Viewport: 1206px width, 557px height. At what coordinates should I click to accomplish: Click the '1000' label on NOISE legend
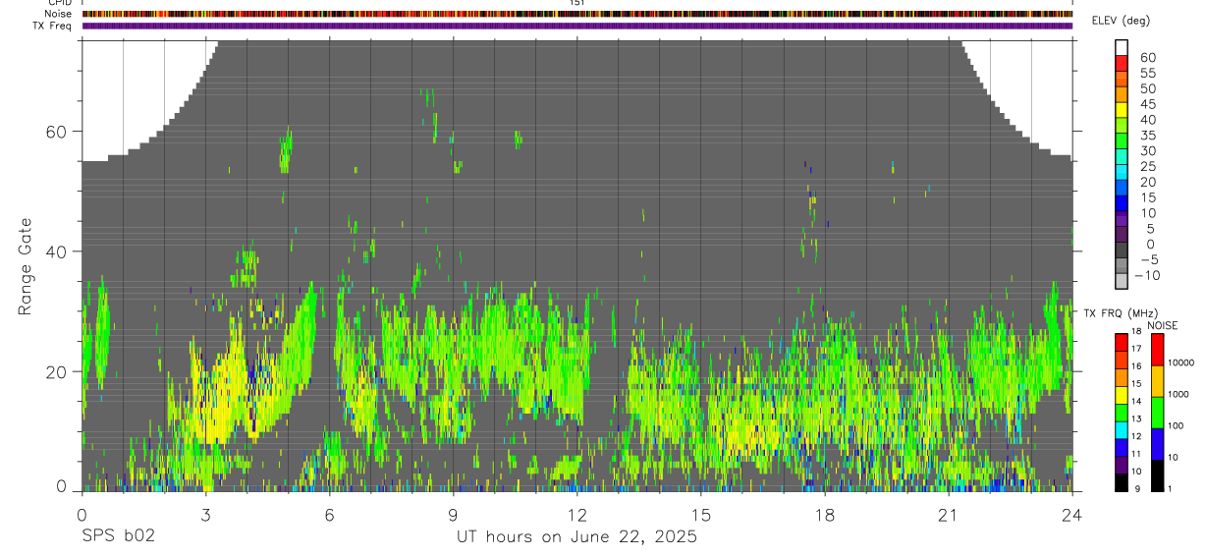click(x=1178, y=394)
